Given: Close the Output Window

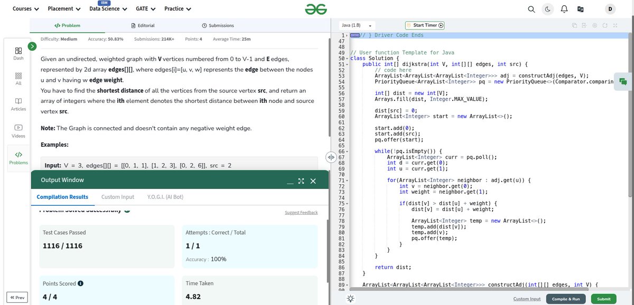Looking at the screenshot, I should pos(313,181).
